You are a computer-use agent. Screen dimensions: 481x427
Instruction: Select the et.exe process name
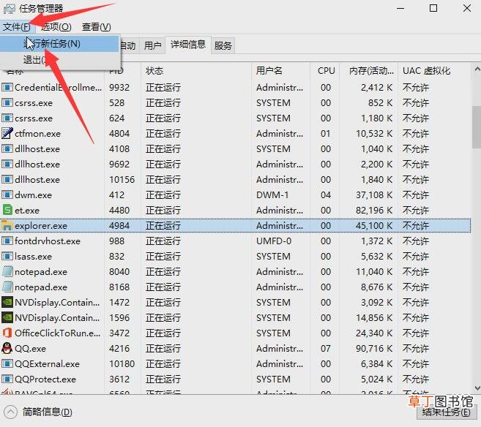click(27, 211)
